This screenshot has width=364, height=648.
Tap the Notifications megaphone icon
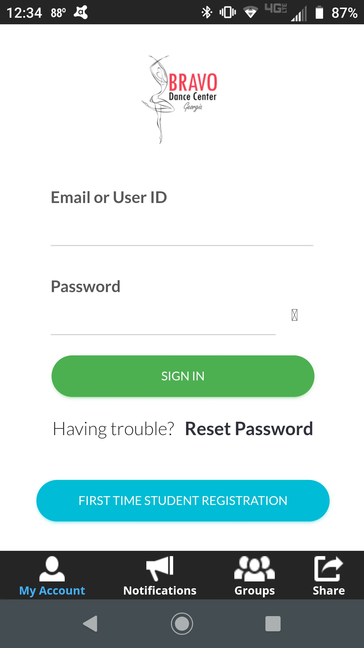160,569
